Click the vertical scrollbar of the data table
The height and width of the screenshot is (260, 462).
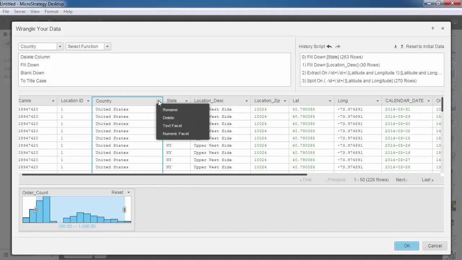tap(443, 105)
